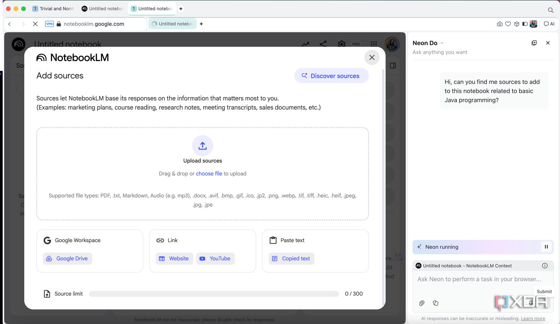Pause the running Neon task
This screenshot has height=324, width=560.
546,247
